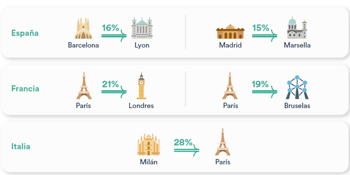This screenshot has width=350, height=175.
Task: Select the Marsella cathedral icon
Action: [x=297, y=29]
